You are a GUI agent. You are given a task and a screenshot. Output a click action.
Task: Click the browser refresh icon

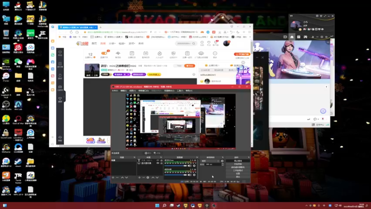coord(71,32)
